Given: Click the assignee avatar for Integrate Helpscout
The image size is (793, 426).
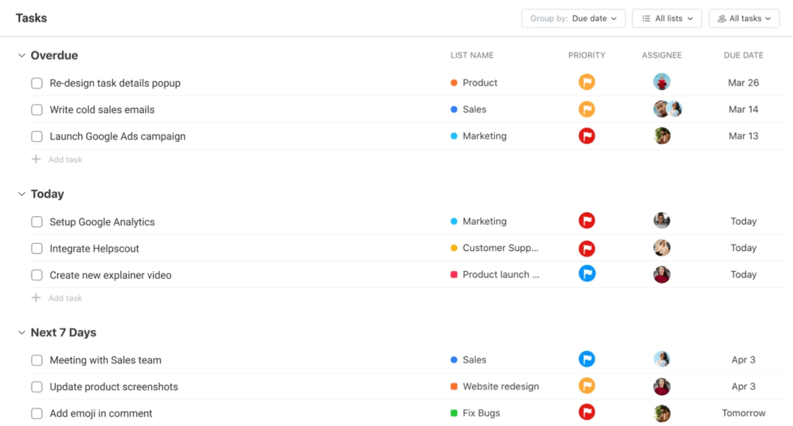Looking at the screenshot, I should tap(661, 248).
